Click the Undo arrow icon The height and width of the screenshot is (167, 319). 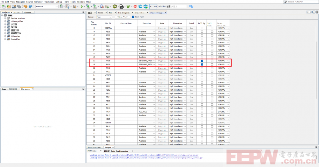click(25, 6)
